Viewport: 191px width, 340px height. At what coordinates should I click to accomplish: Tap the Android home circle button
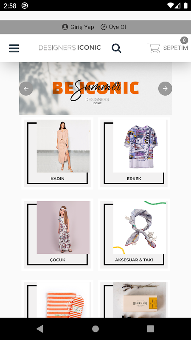click(x=95, y=329)
